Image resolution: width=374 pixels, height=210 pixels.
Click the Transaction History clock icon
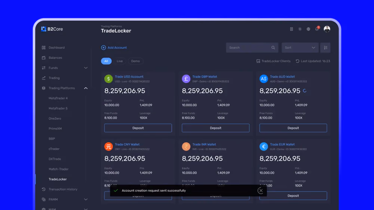44,189
